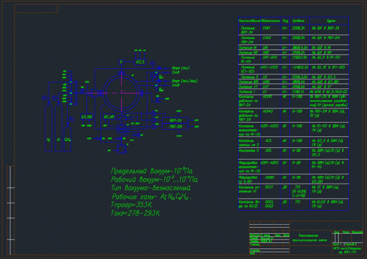Select the UVK1 designation cell in table
Image resolution: width=367 pixels, height=259 pixels.
[271, 30]
